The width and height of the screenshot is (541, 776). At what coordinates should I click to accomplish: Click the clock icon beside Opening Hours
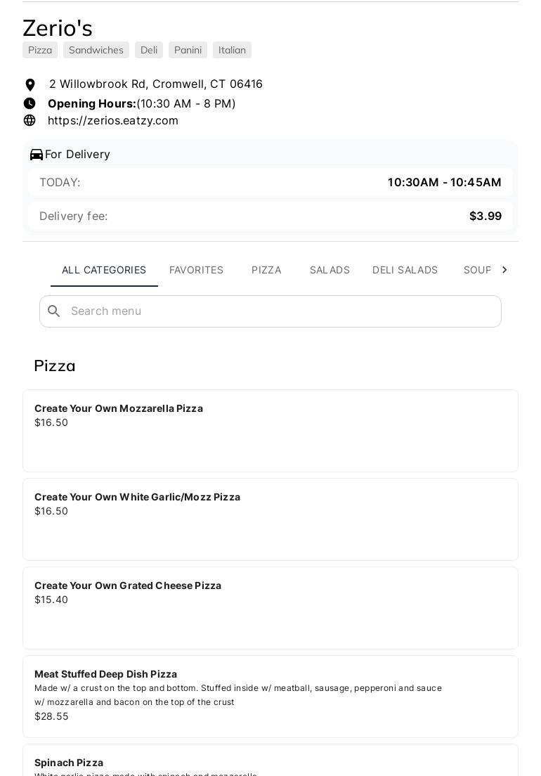click(x=30, y=103)
